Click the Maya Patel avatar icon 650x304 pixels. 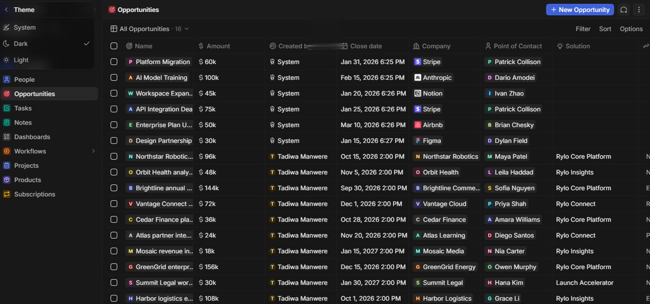tap(490, 157)
